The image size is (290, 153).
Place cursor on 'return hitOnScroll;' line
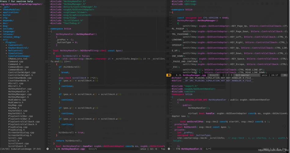[69, 140]
